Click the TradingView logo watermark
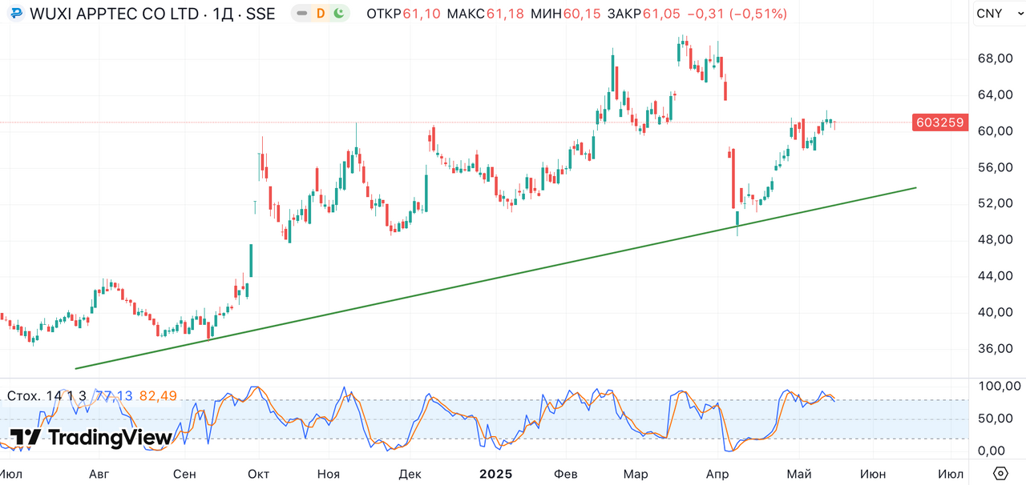The image size is (1026, 485). pos(91,437)
